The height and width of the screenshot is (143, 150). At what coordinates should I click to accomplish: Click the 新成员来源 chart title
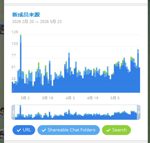pos(26,15)
